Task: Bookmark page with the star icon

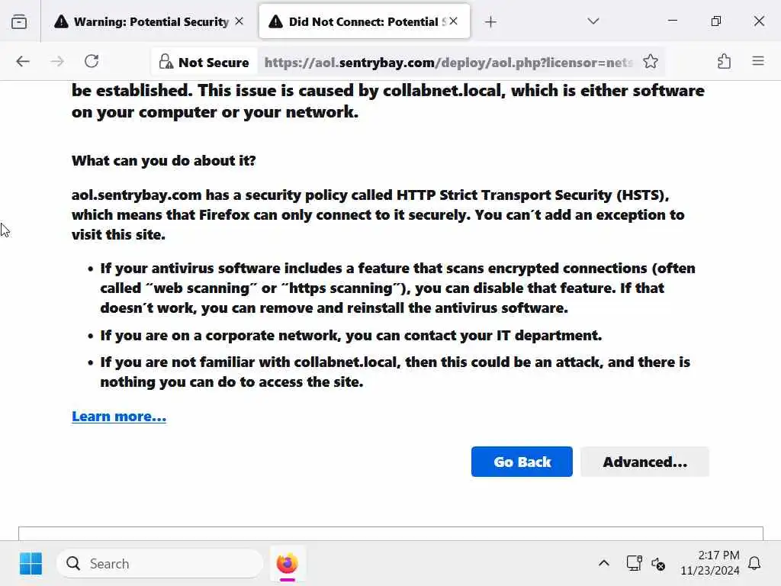Action: click(x=651, y=62)
